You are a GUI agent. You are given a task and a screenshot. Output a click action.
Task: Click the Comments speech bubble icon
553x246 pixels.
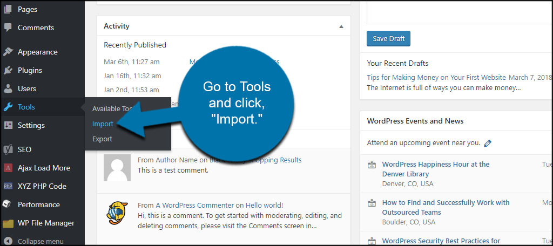click(x=8, y=28)
